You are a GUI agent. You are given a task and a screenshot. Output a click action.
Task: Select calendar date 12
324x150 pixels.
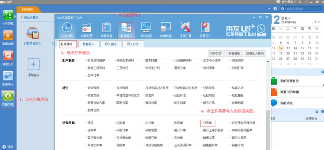click(280, 48)
